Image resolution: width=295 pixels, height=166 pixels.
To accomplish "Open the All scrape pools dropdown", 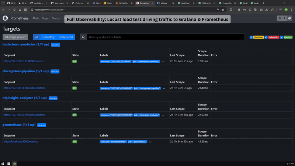I will click(x=15, y=37).
